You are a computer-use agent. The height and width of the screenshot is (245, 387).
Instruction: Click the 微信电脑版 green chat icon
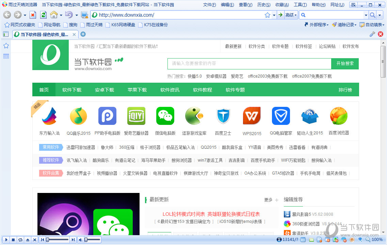(165, 116)
